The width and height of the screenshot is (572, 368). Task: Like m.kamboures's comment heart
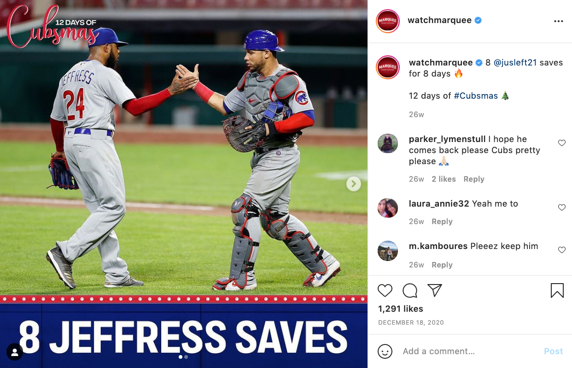point(562,250)
